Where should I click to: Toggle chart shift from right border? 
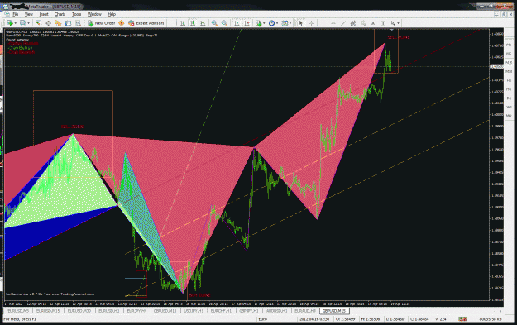(247, 23)
